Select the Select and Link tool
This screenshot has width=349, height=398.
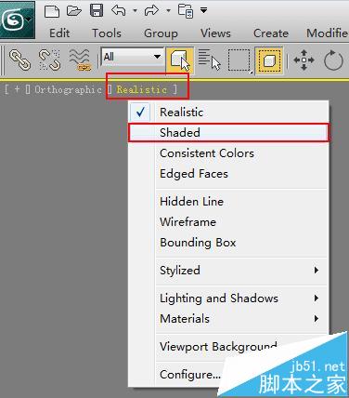(x=20, y=60)
